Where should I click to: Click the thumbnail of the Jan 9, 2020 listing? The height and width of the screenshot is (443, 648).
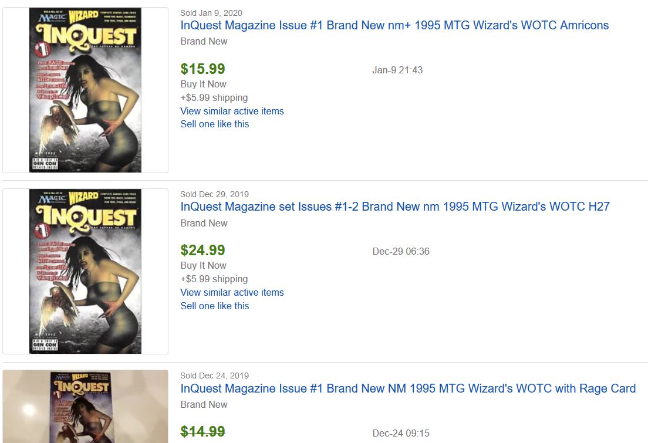click(x=85, y=90)
